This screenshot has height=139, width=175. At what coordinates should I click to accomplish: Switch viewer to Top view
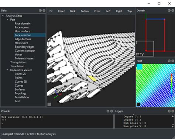pyautogui.click(x=130, y=11)
